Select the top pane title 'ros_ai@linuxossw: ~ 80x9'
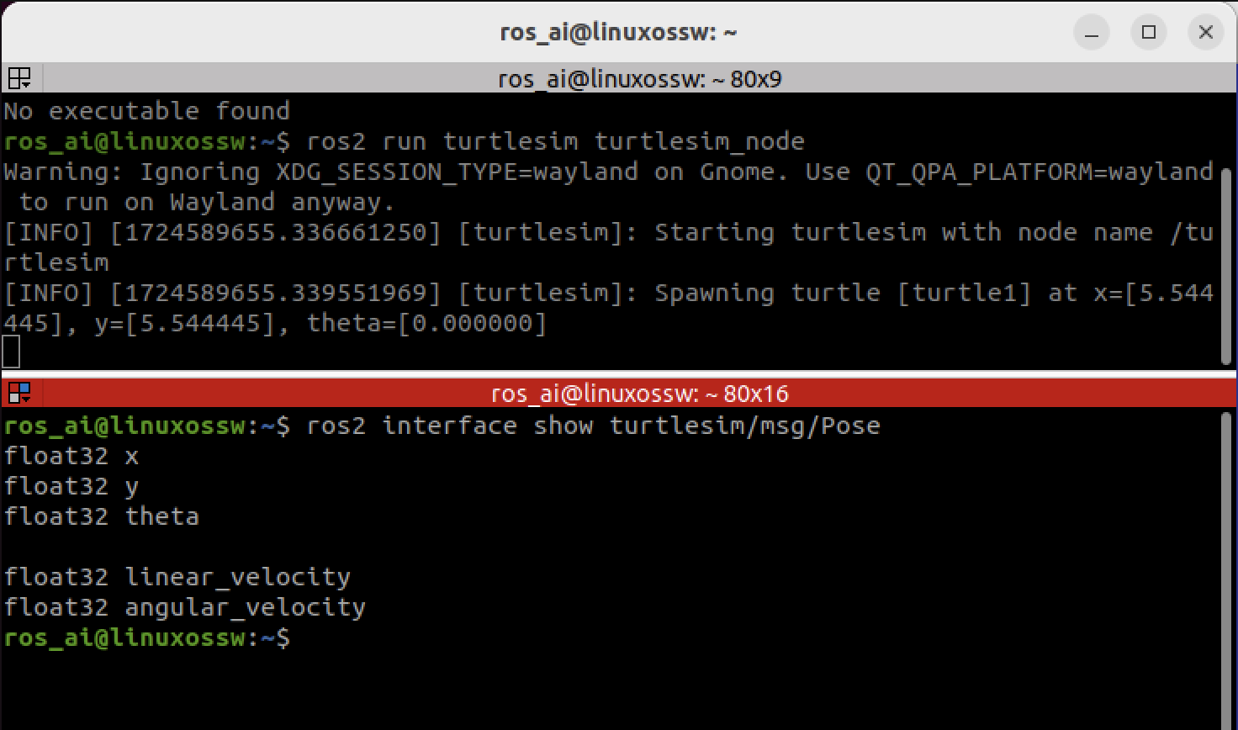 pos(638,77)
